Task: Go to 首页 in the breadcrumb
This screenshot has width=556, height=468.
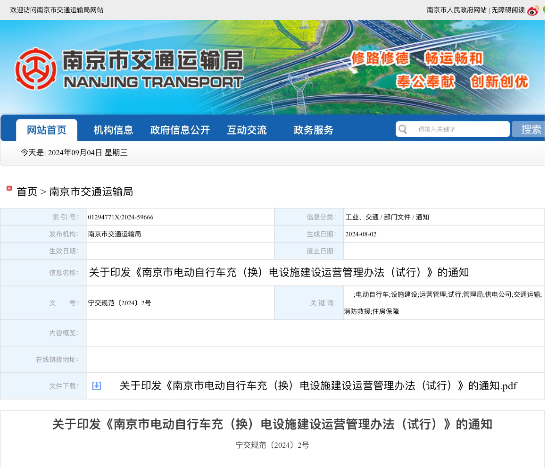Action: tap(27, 192)
